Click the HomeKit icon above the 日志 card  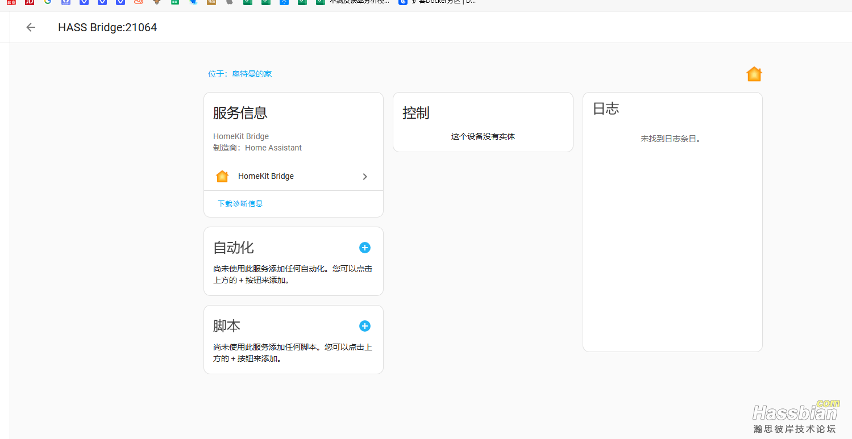point(754,74)
